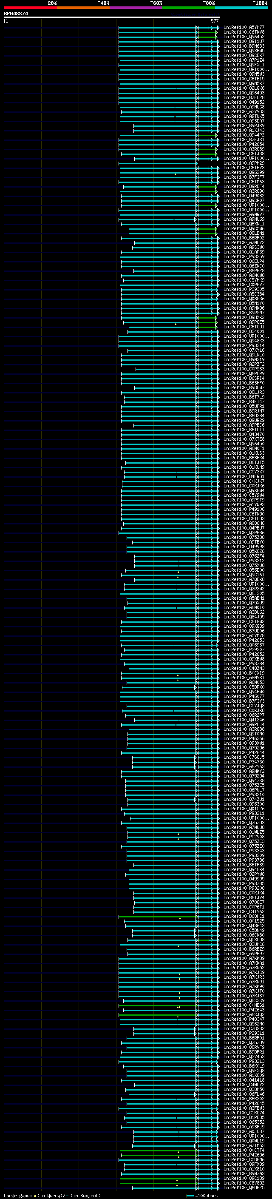
Task: Open hit UniRef100_B9I1U7
Action: click(x=244, y=41)
